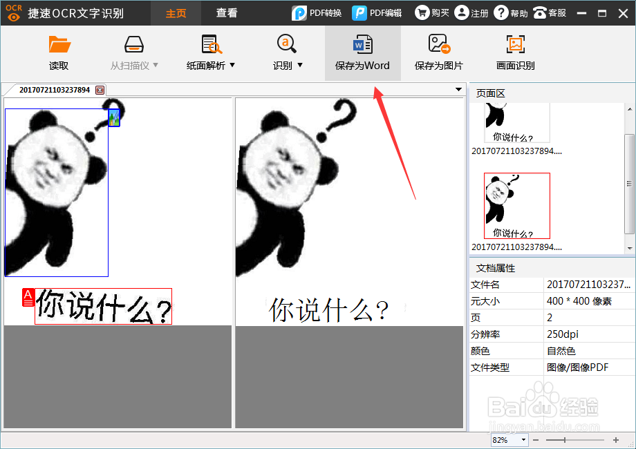Open PDF编辑 editor
Image resolution: width=636 pixels, height=449 pixels.
click(x=377, y=13)
